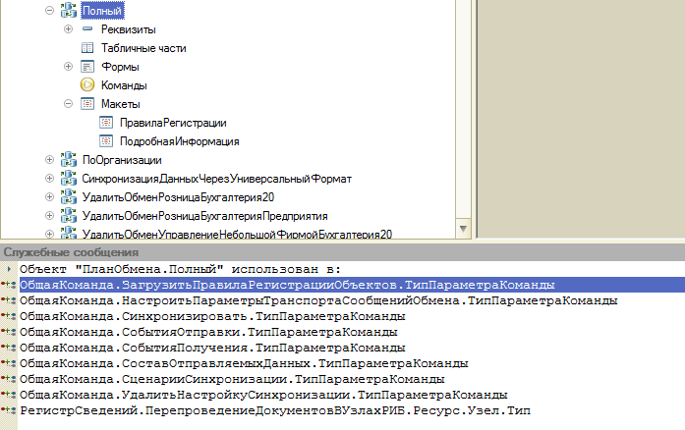Select the Макеты tree item

coord(121,104)
